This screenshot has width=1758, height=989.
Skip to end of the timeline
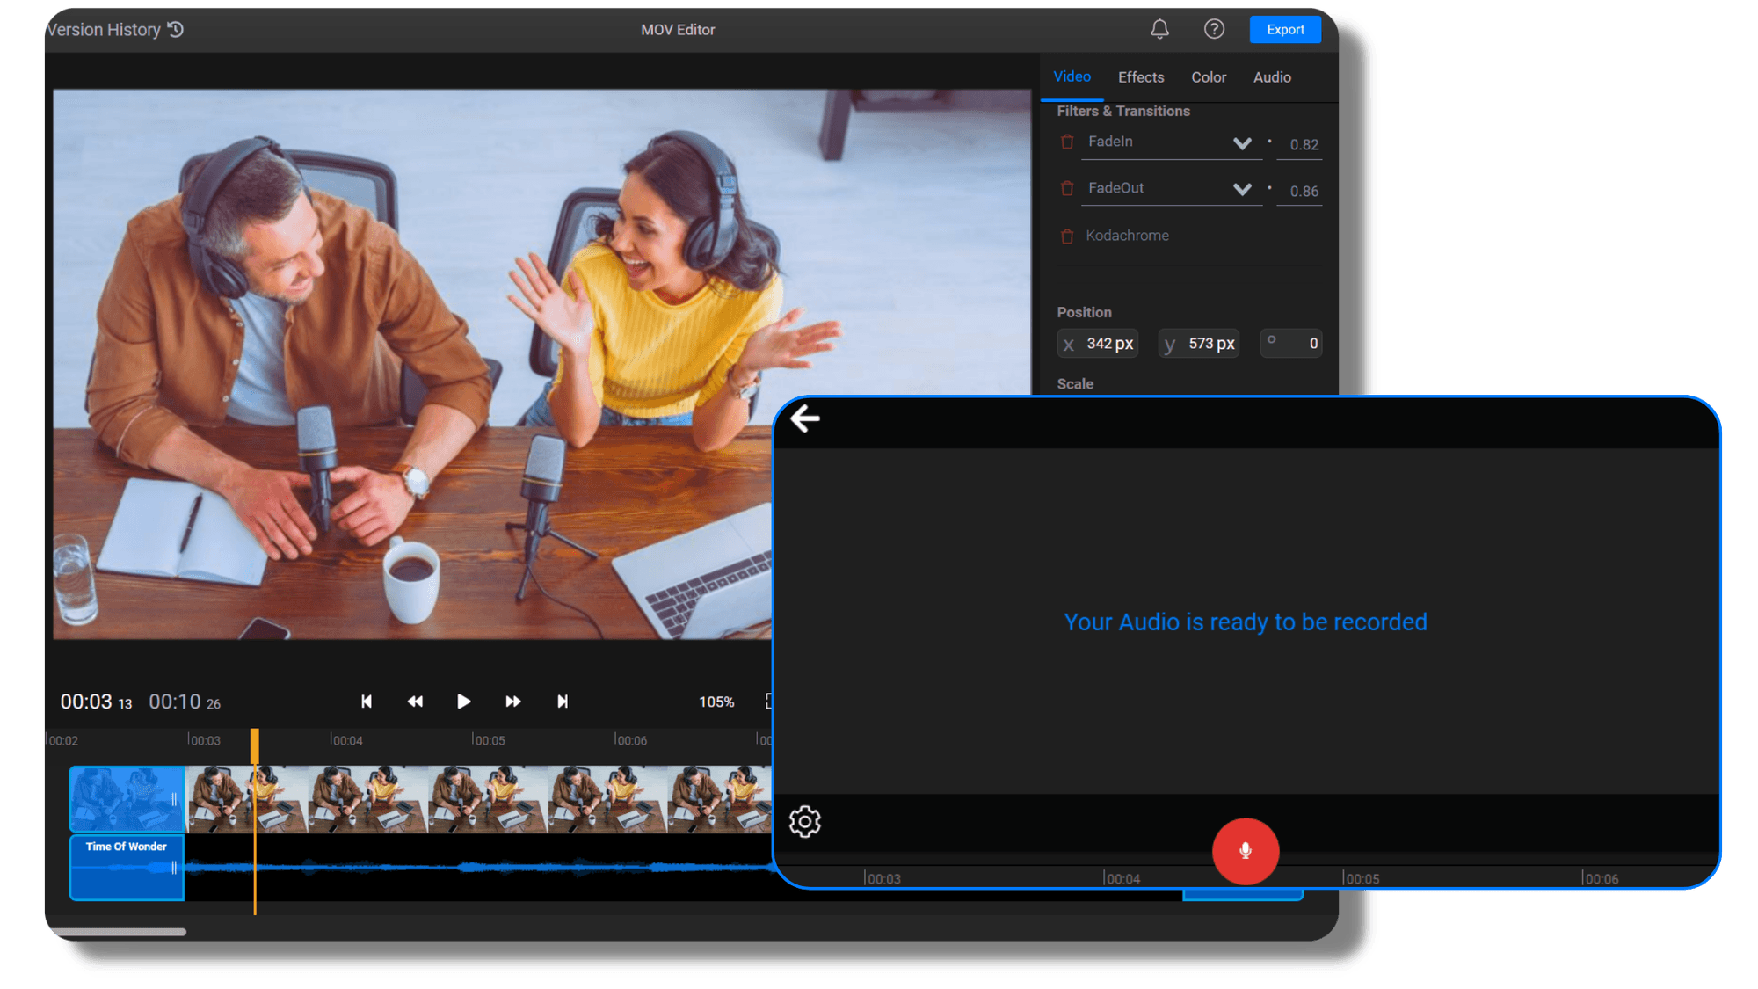tap(562, 702)
